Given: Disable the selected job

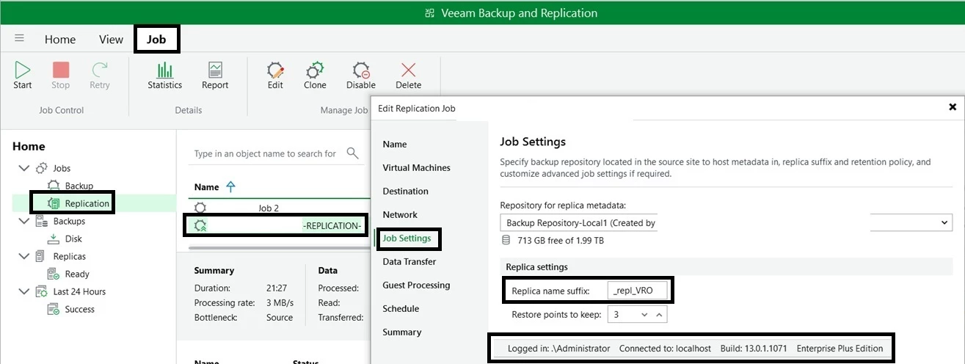Looking at the screenshot, I should (x=360, y=70).
